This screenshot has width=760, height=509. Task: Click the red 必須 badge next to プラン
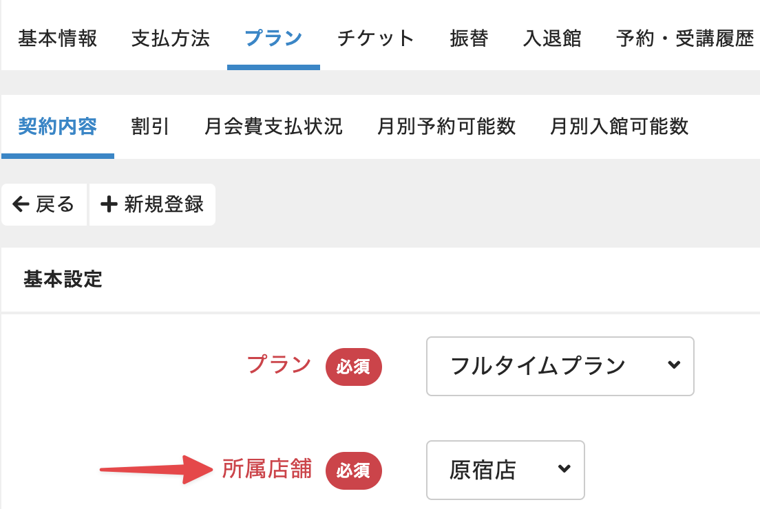tap(353, 367)
